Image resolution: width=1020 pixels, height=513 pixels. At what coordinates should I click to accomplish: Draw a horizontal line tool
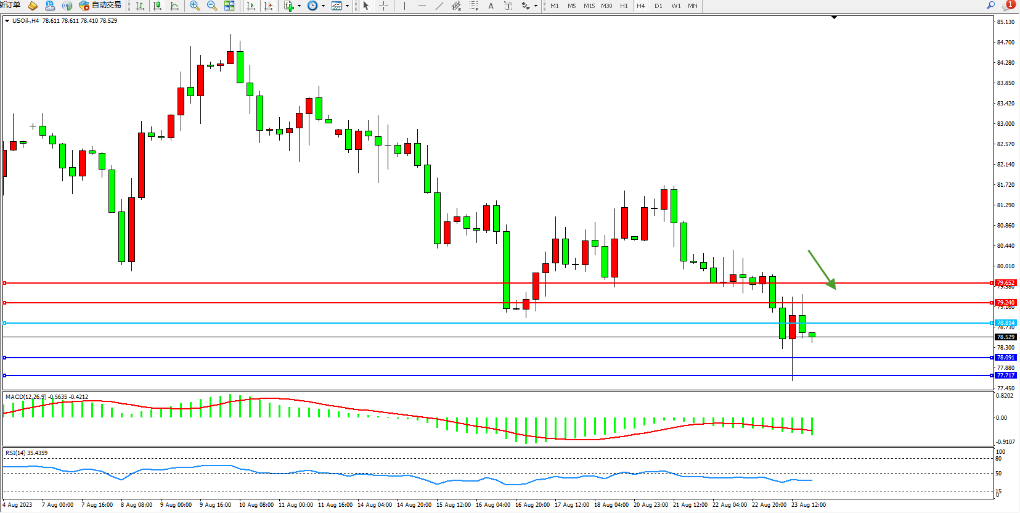422,6
